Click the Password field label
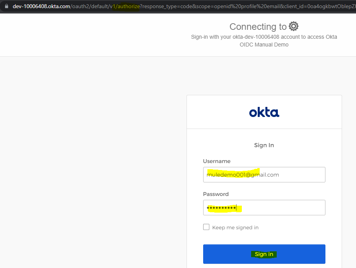 pos(216,194)
